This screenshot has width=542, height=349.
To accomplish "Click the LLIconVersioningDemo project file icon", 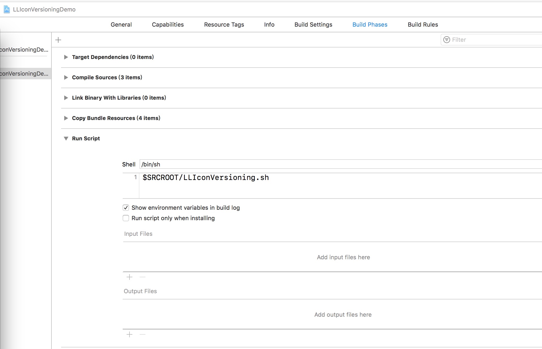I will [7, 10].
